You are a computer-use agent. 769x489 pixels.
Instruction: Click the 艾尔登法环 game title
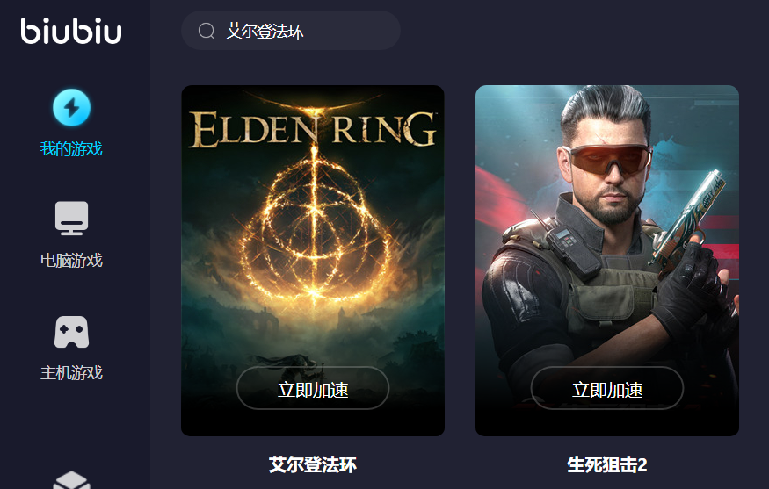[x=313, y=464]
